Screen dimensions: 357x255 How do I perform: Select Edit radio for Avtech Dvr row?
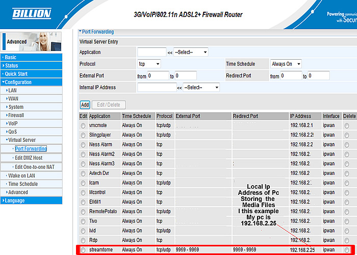tap(83, 173)
